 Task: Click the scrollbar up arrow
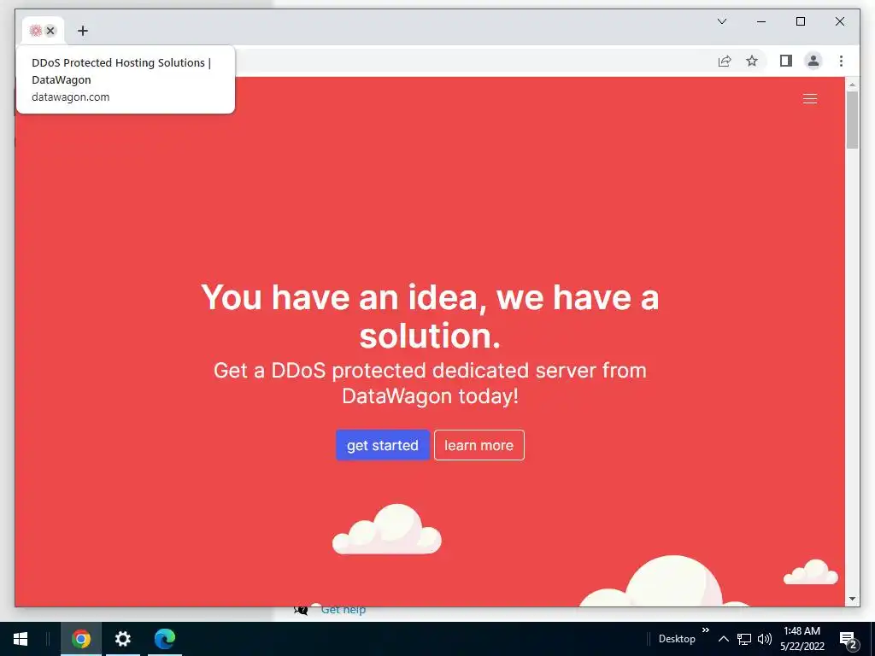pyautogui.click(x=852, y=85)
